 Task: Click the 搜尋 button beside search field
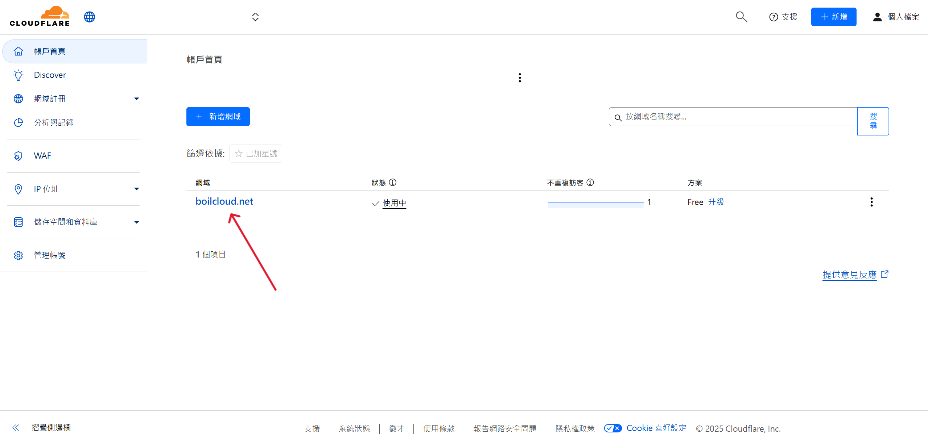(873, 121)
